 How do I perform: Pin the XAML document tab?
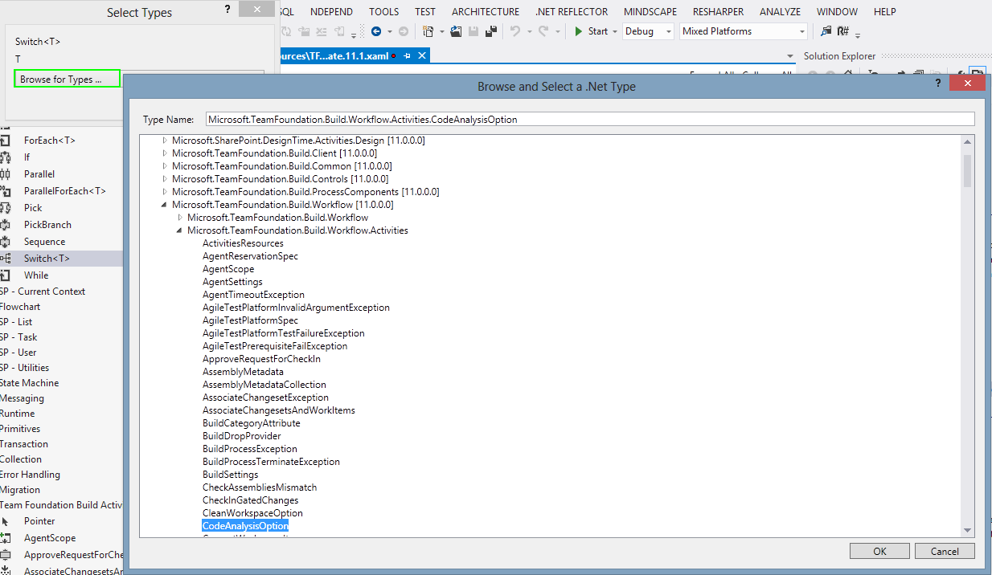[x=408, y=55]
